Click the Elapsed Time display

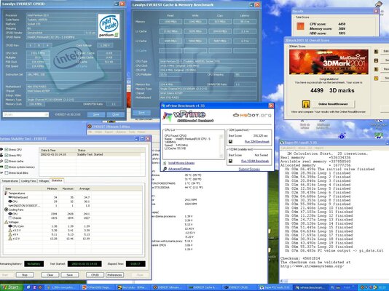(x=135, y=264)
